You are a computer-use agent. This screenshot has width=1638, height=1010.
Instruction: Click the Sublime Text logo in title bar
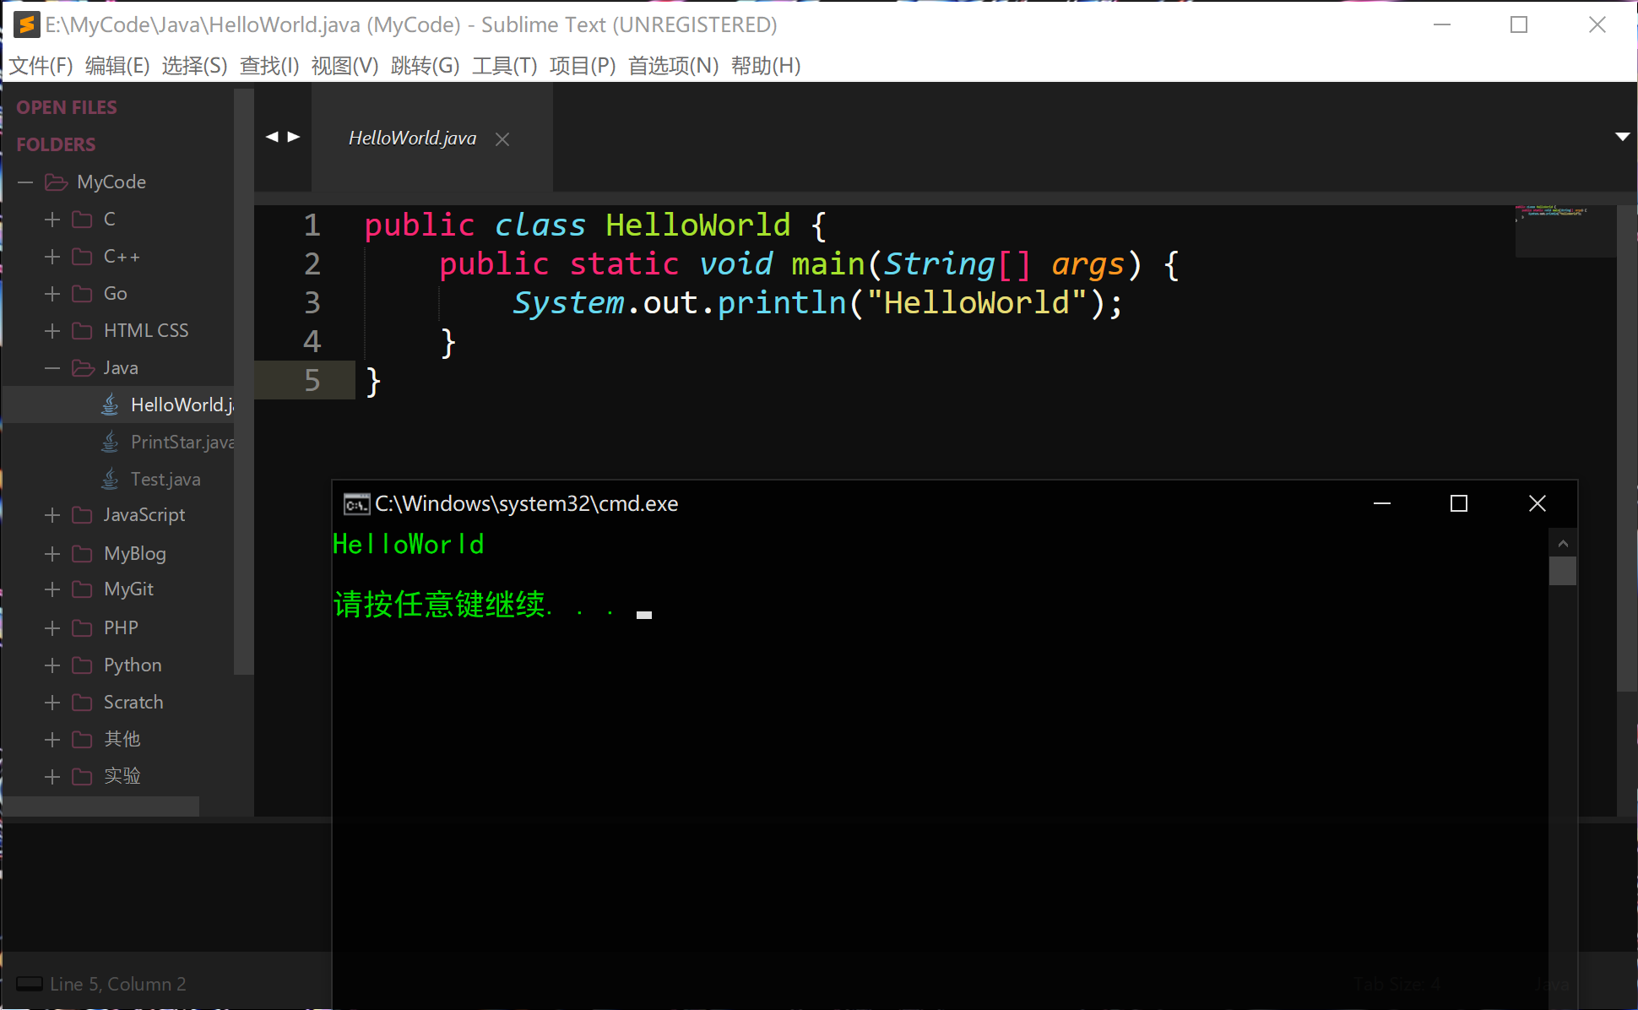[x=27, y=24]
